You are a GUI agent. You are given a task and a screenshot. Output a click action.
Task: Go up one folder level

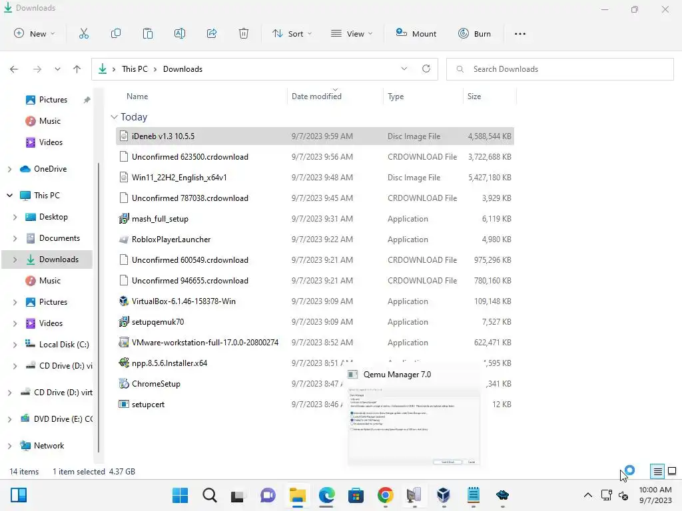77,69
